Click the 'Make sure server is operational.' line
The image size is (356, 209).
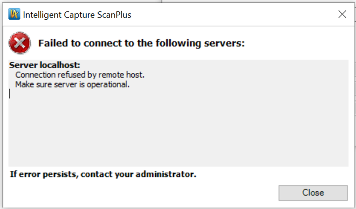72,84
